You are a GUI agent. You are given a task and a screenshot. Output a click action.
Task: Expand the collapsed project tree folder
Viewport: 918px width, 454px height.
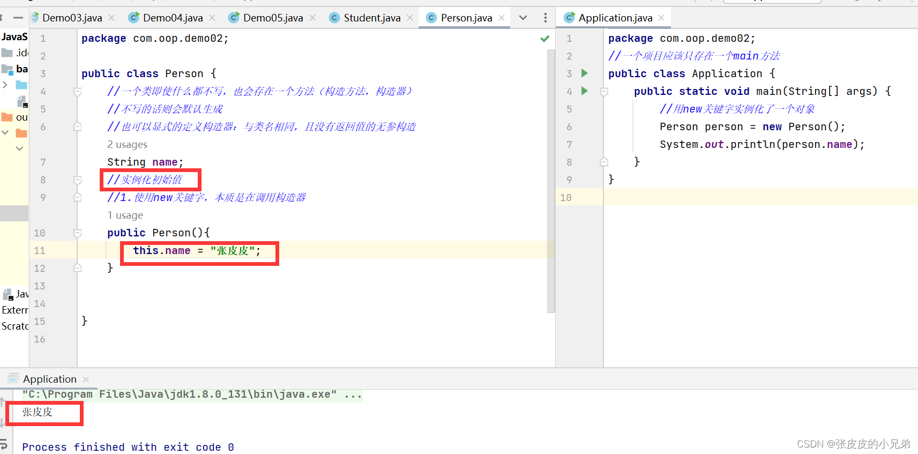(5, 85)
